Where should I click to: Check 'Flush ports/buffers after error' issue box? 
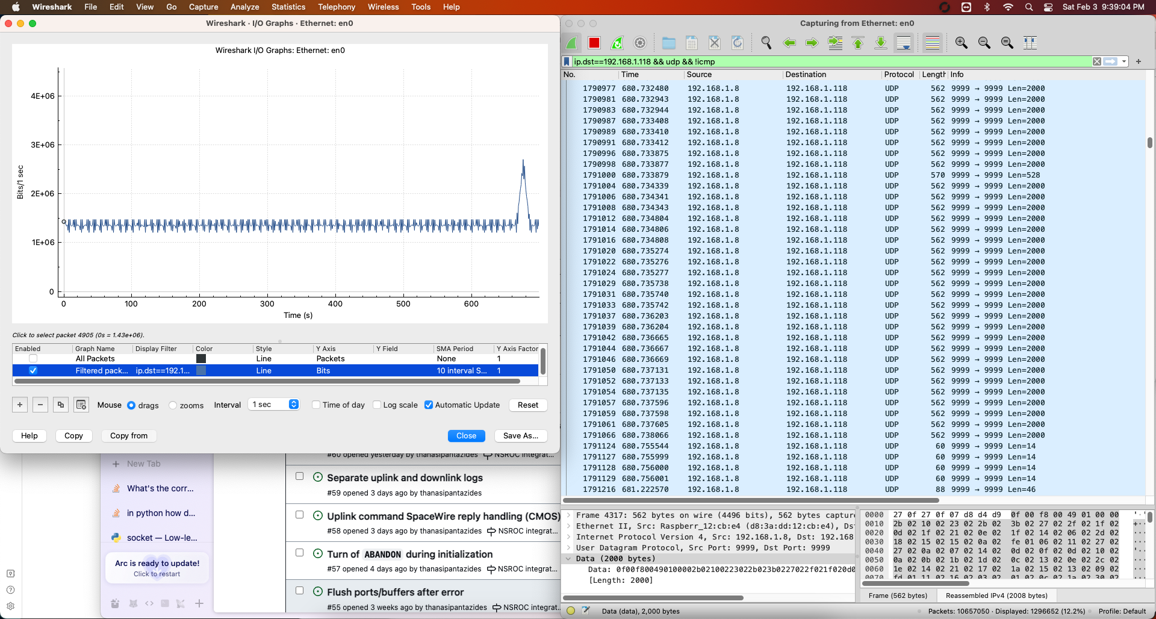pyautogui.click(x=299, y=591)
